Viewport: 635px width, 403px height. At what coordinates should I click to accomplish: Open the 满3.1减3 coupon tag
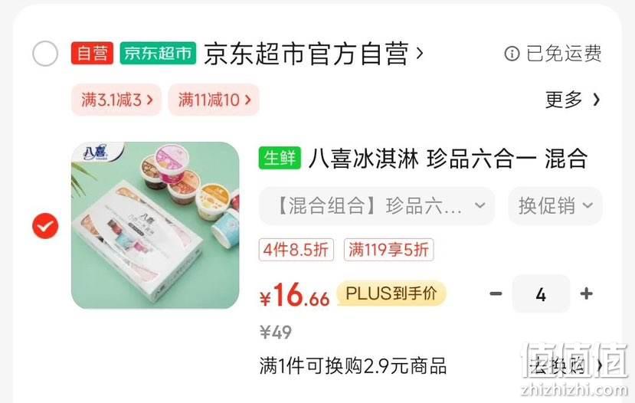(x=116, y=100)
